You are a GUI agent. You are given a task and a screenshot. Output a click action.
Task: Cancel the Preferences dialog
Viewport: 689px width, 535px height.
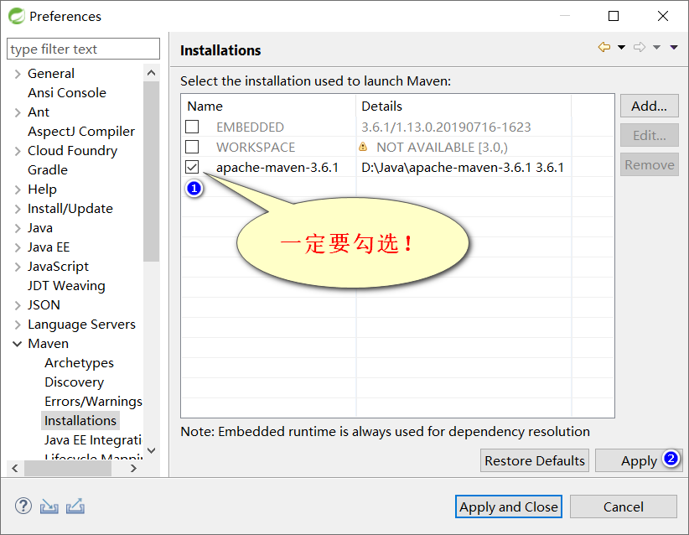[623, 506]
